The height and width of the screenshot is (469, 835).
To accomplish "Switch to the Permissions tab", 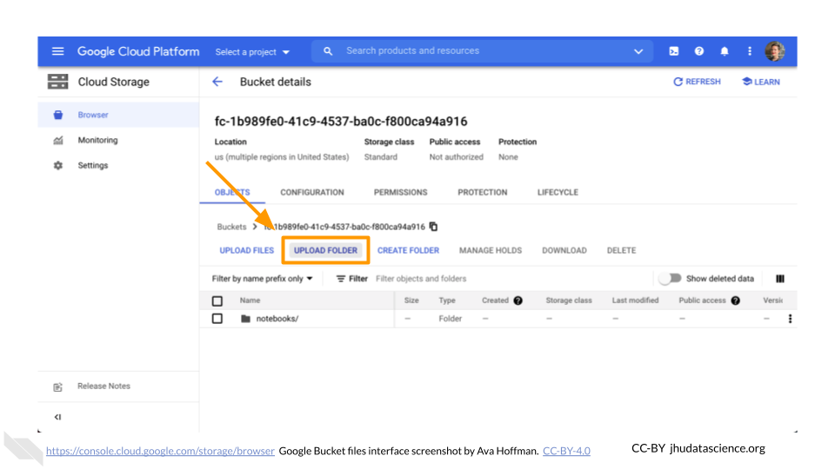I will pyautogui.click(x=400, y=192).
